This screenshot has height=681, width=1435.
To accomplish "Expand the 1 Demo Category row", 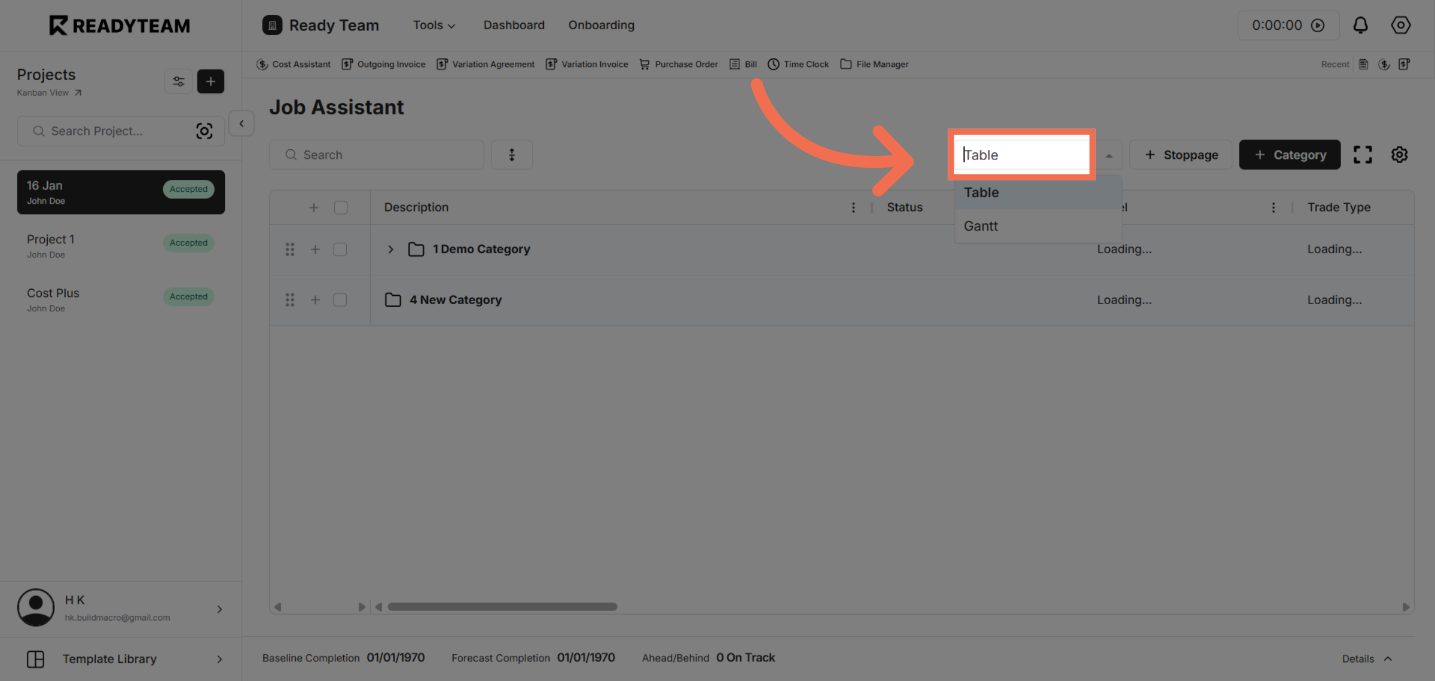I will click(x=390, y=249).
